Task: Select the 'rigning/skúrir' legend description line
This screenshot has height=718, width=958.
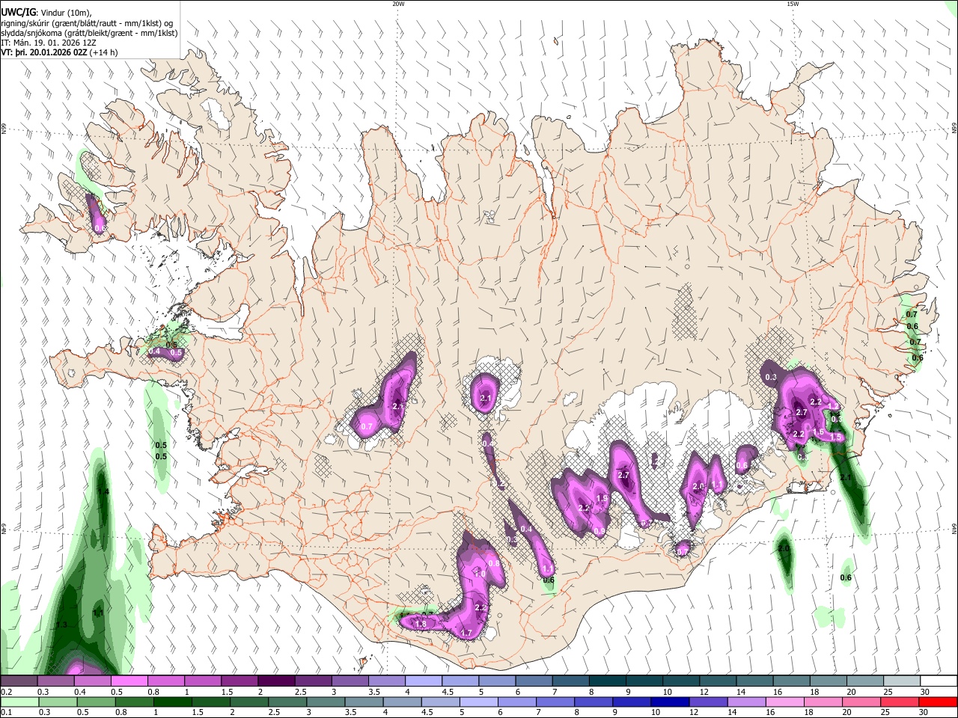Action: [88, 22]
